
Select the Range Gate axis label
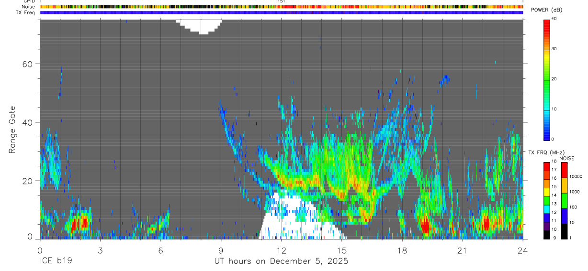pyautogui.click(x=13, y=130)
